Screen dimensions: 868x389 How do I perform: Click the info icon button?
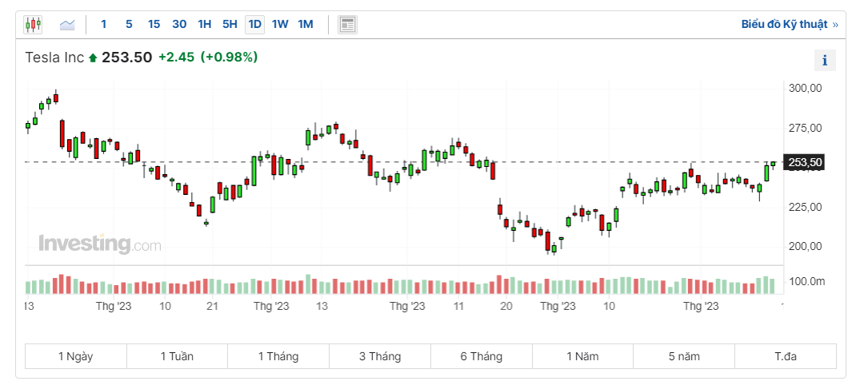(825, 60)
